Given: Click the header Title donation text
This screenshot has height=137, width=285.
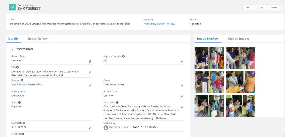Looking at the screenshot, I should 70,24.
